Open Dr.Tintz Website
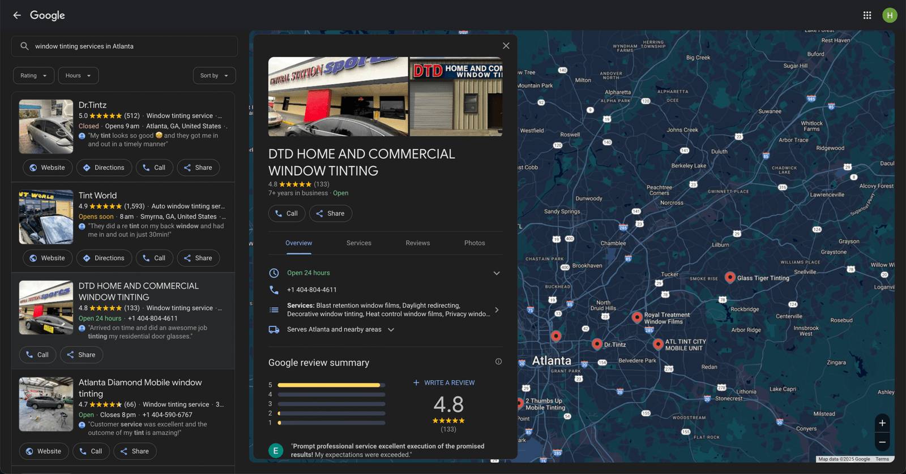This screenshot has height=474, width=906. 48,167
